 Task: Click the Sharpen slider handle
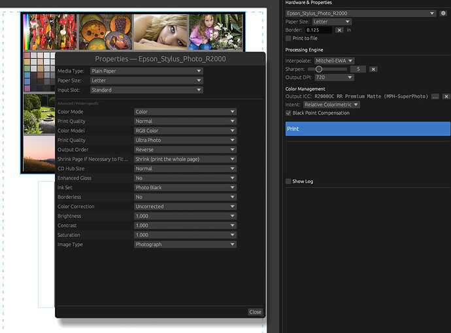(x=319, y=69)
